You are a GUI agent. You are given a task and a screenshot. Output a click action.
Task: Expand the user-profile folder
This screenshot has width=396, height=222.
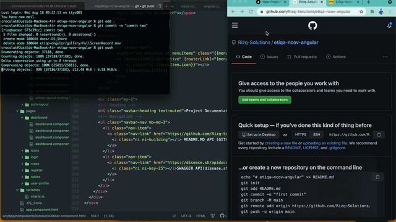click(x=22, y=183)
